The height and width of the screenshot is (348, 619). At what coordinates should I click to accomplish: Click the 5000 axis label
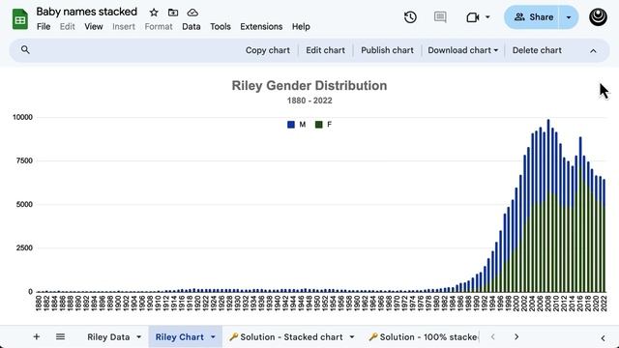tap(24, 204)
